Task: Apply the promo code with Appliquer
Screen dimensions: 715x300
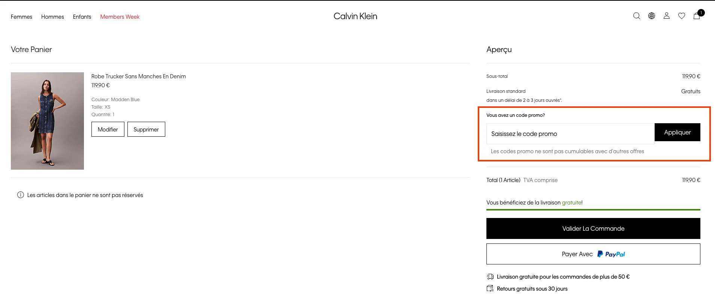Action: [678, 132]
